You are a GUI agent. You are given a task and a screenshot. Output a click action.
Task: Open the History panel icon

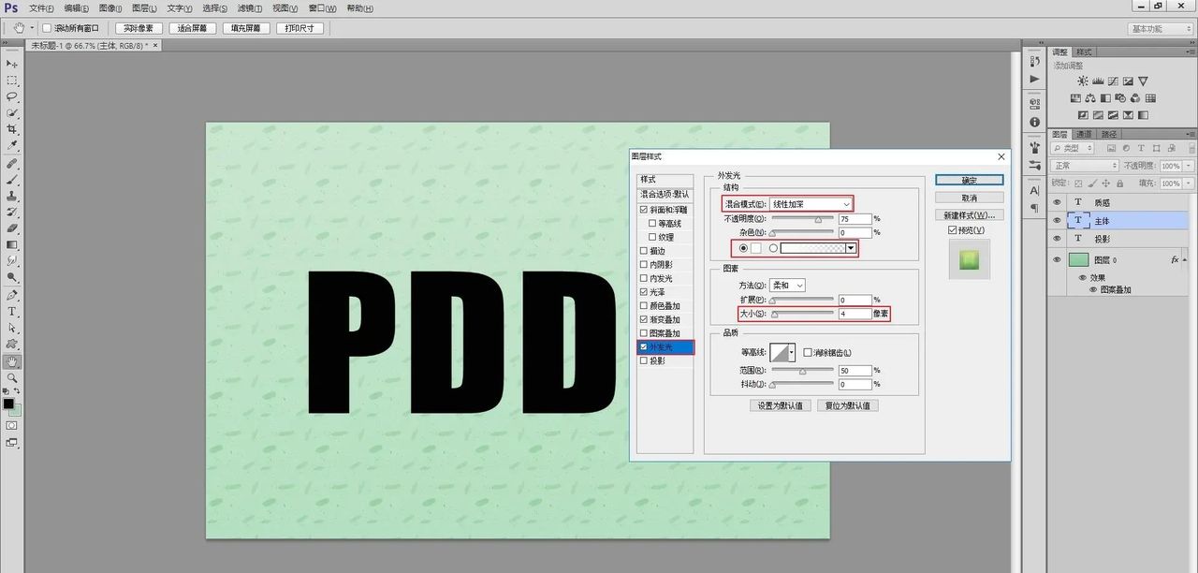pyautogui.click(x=1034, y=61)
